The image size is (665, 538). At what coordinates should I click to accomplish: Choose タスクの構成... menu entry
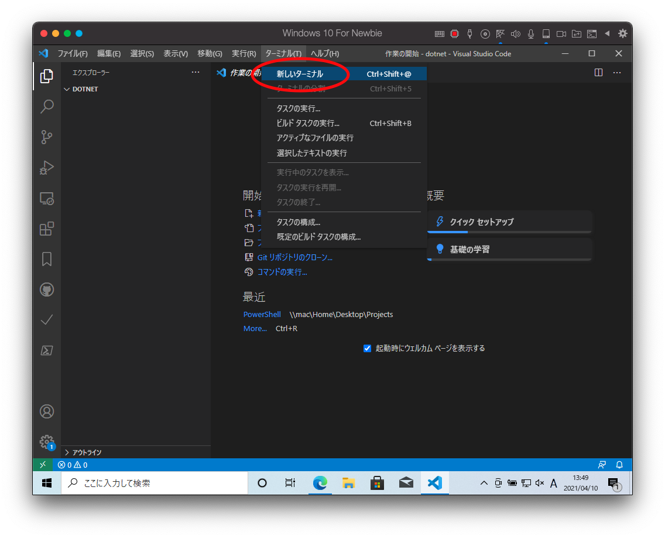click(344, 222)
